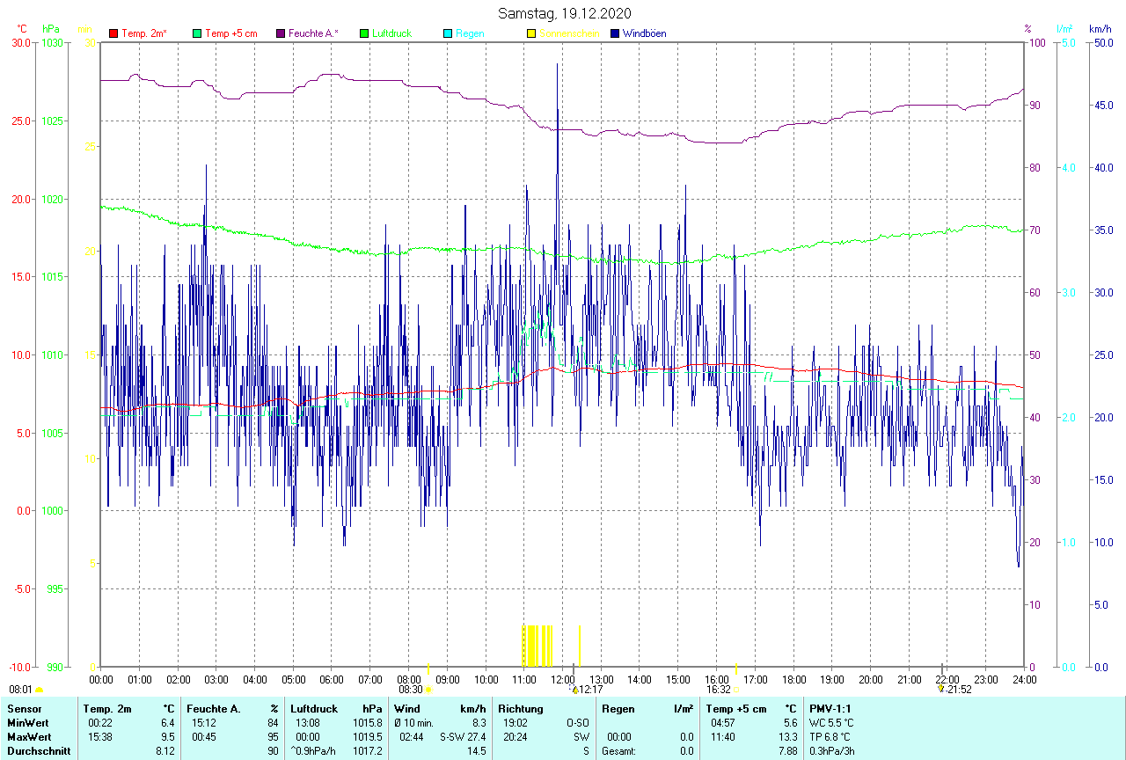Click the sun icon next to 08:01
1126x760 pixels.
coord(39,691)
